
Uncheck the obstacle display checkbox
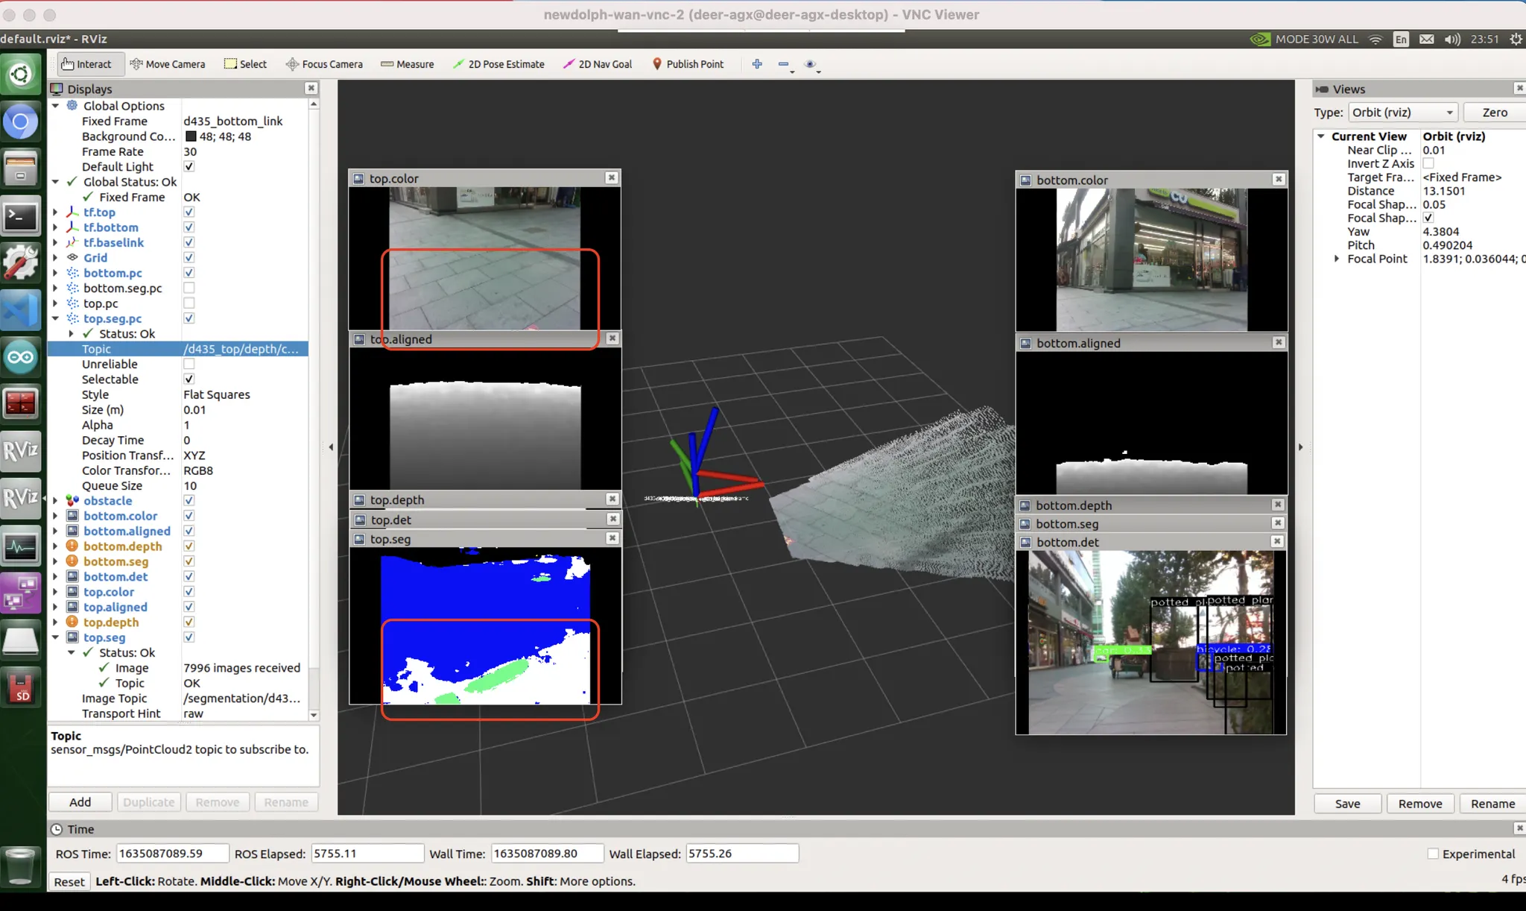[189, 501]
